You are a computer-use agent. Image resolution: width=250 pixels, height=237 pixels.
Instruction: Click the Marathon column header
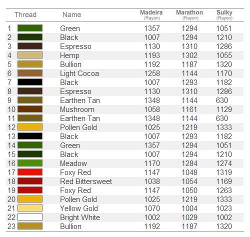tap(189, 14)
